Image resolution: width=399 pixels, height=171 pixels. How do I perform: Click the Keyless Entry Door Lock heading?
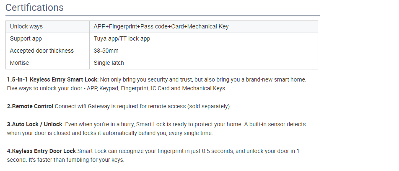[41, 151]
